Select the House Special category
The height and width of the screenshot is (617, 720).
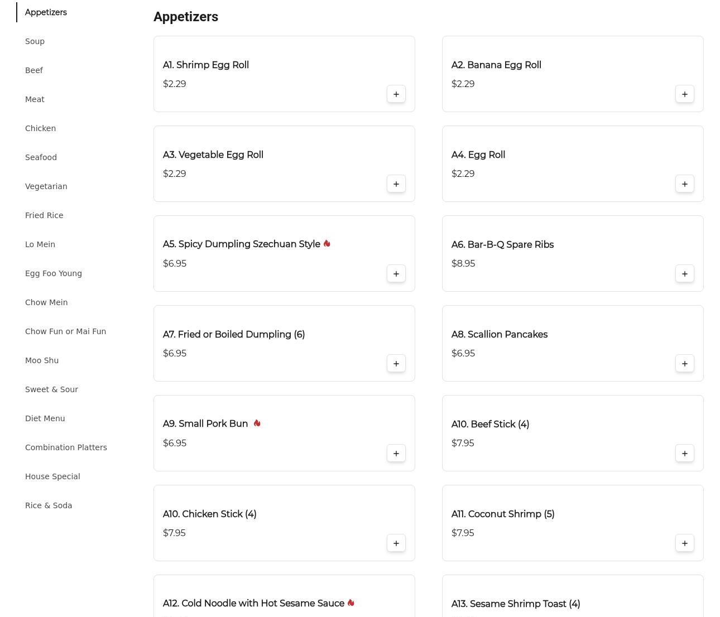[52, 476]
